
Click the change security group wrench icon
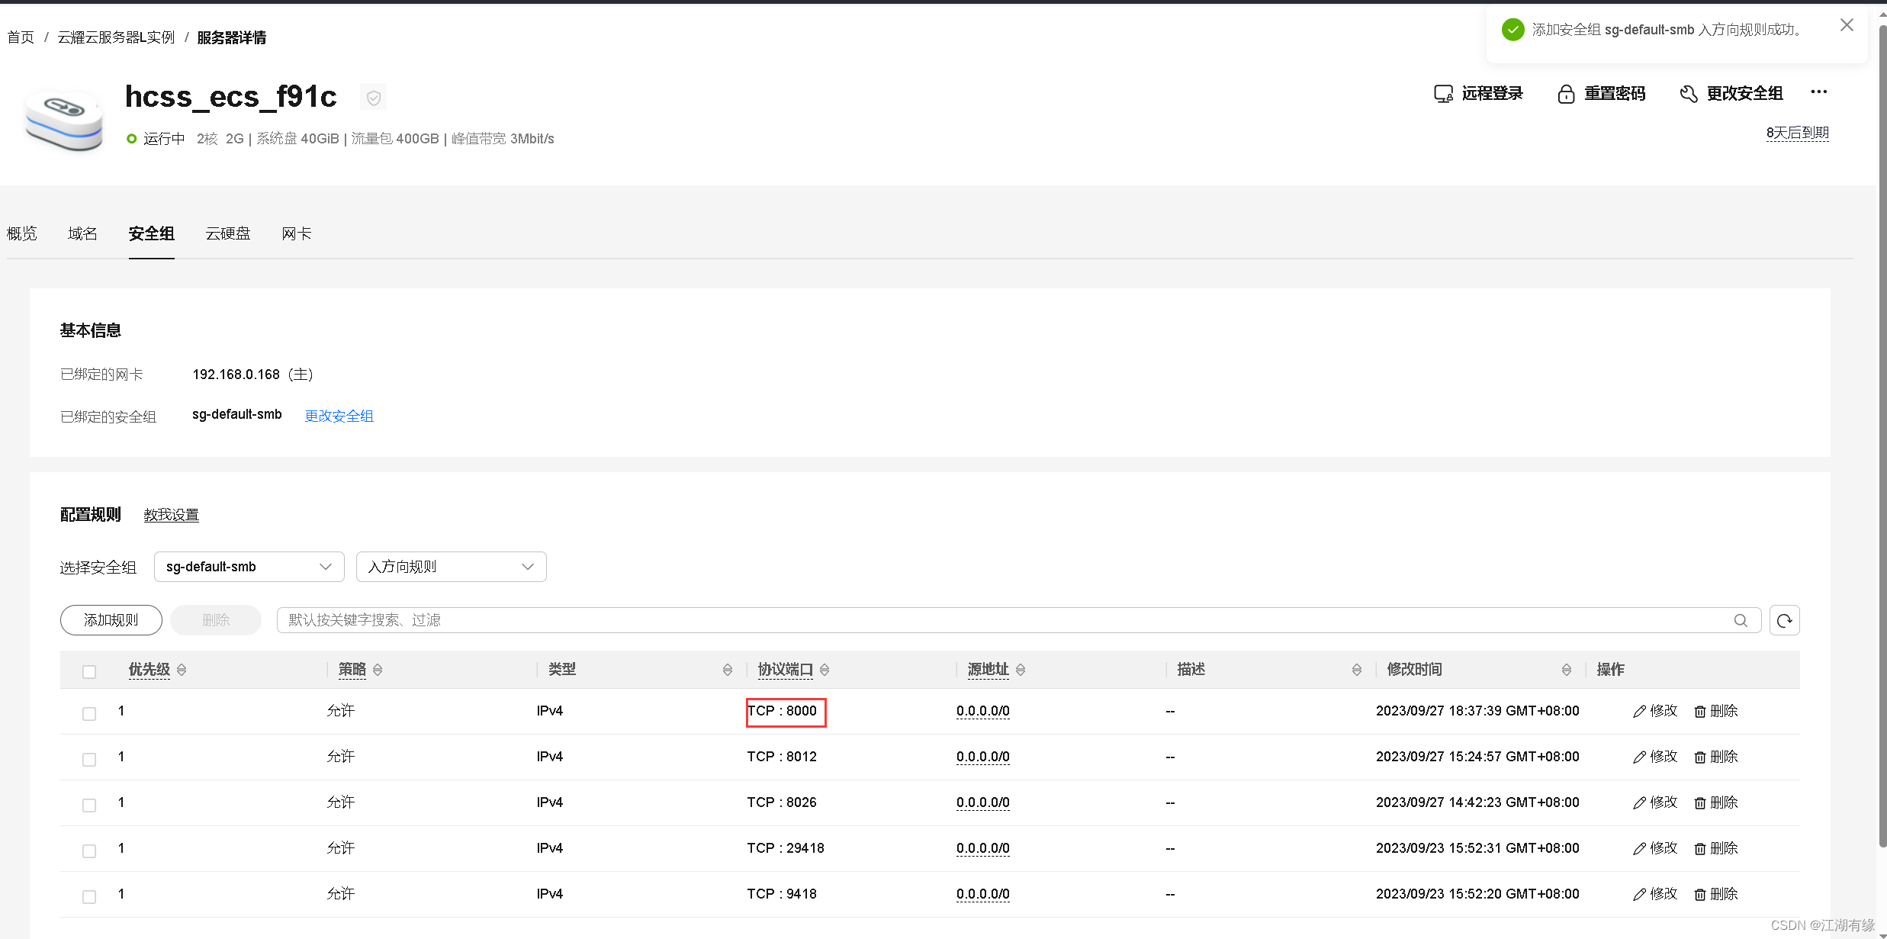[x=1689, y=94]
